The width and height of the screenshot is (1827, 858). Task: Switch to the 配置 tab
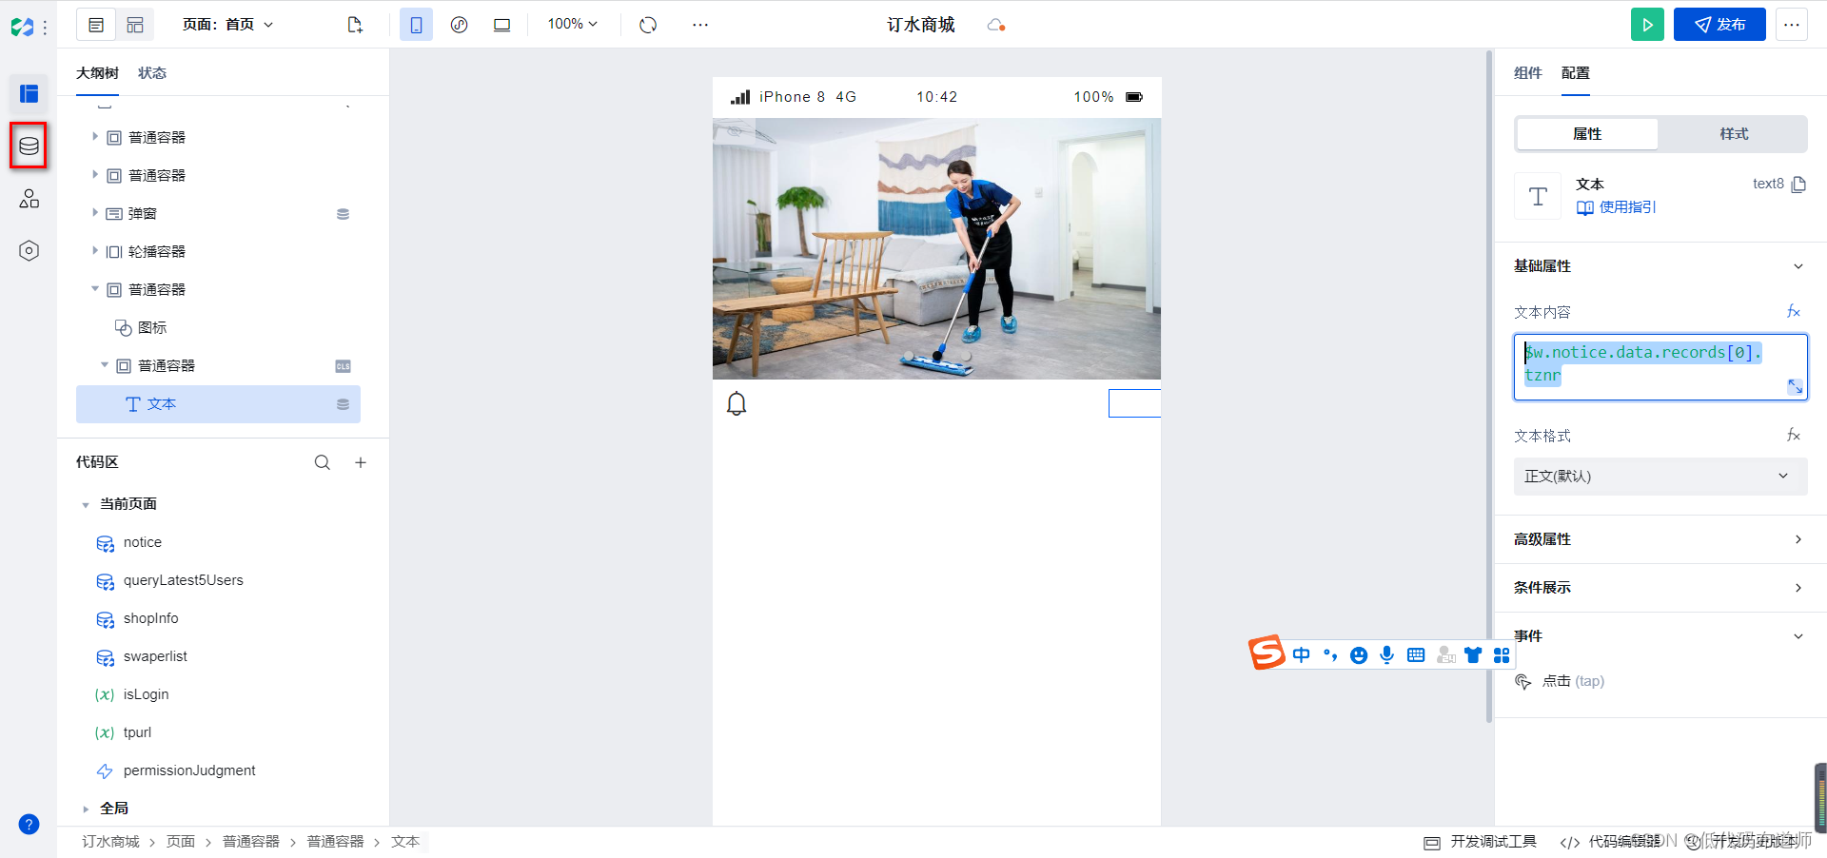pyautogui.click(x=1575, y=73)
